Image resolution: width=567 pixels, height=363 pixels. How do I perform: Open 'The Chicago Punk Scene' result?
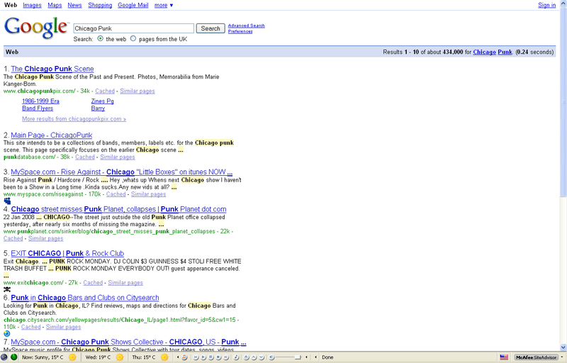click(x=52, y=69)
